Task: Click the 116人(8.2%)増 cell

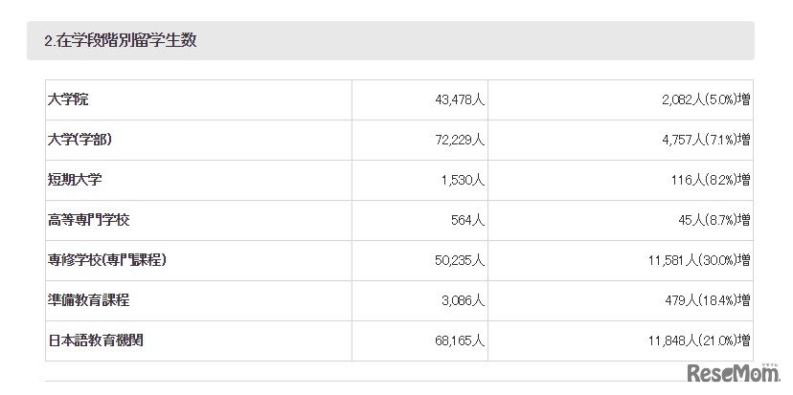Action: tap(710, 180)
